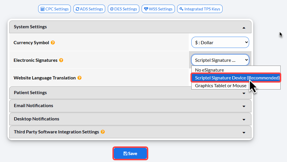Viewport: 287px width, 162px height.
Task: Click the Website Language Translation help icon
Action: tap(79, 78)
